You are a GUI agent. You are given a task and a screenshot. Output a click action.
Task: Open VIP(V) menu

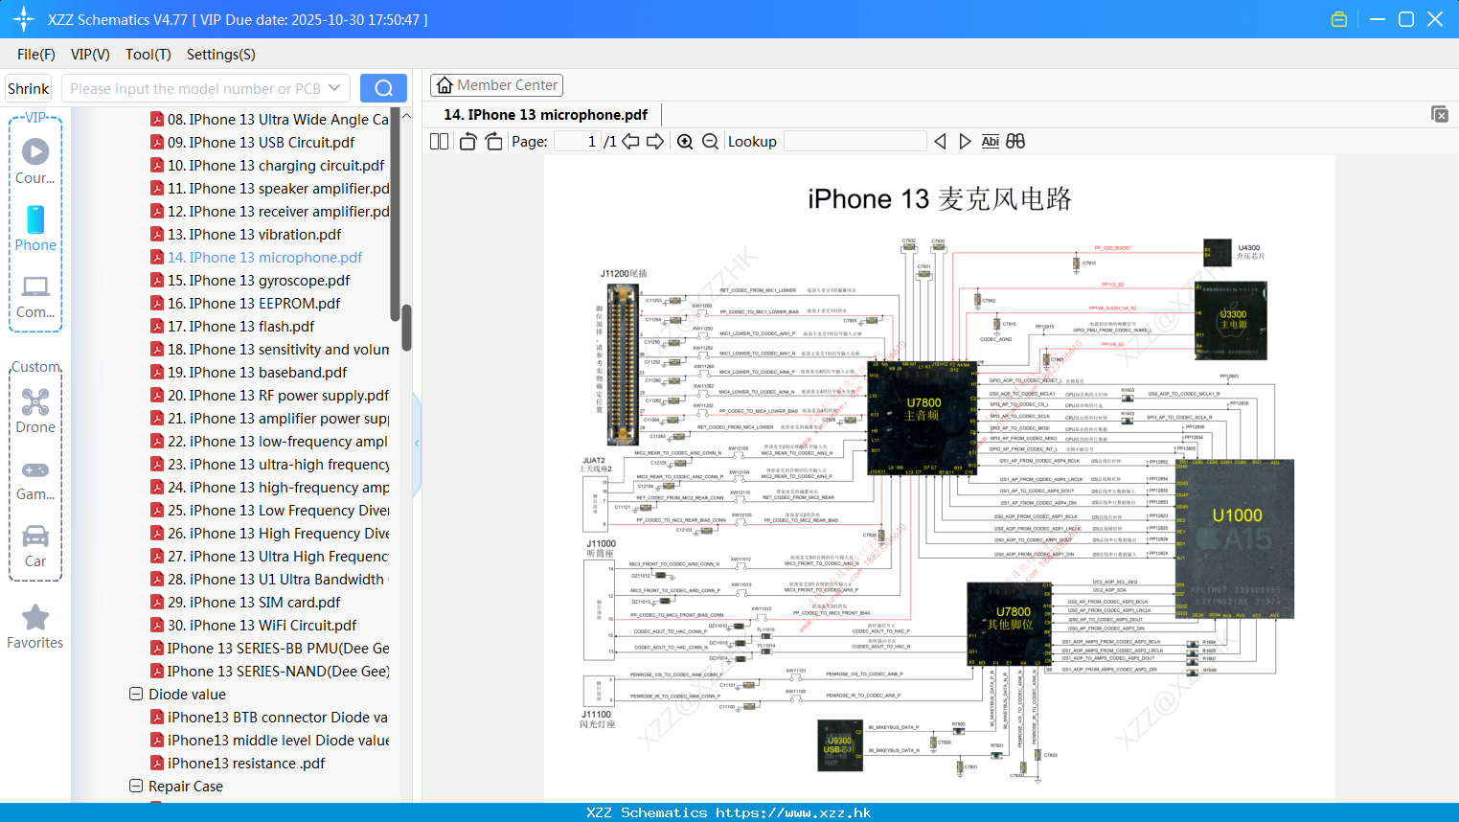click(90, 55)
